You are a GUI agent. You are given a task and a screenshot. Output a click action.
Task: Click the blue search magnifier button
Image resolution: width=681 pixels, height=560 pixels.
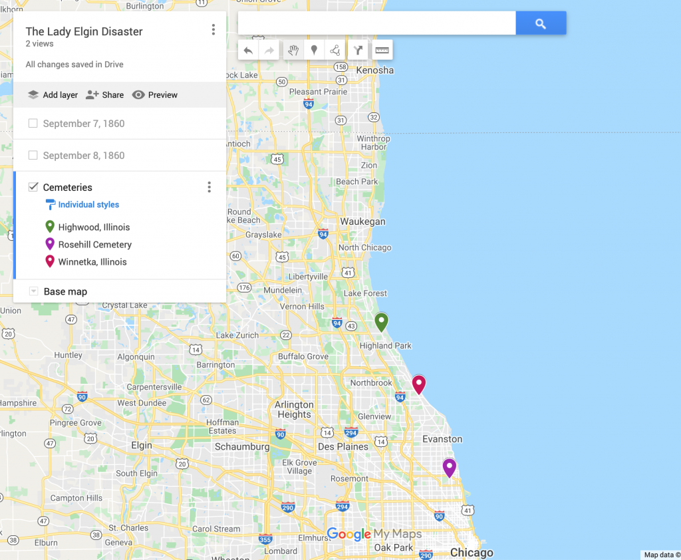coord(541,23)
